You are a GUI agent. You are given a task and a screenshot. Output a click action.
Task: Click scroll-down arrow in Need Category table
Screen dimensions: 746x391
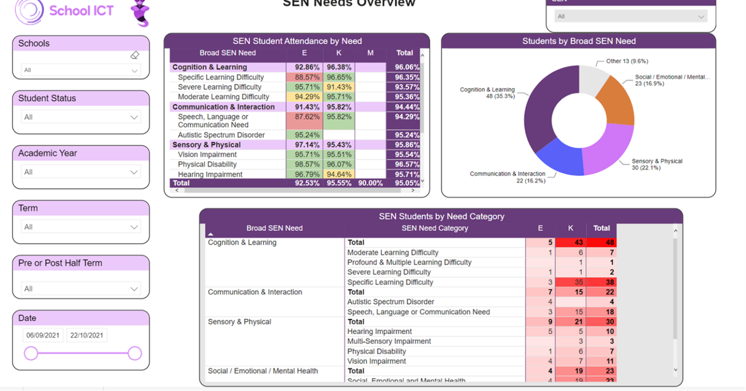tap(675, 370)
